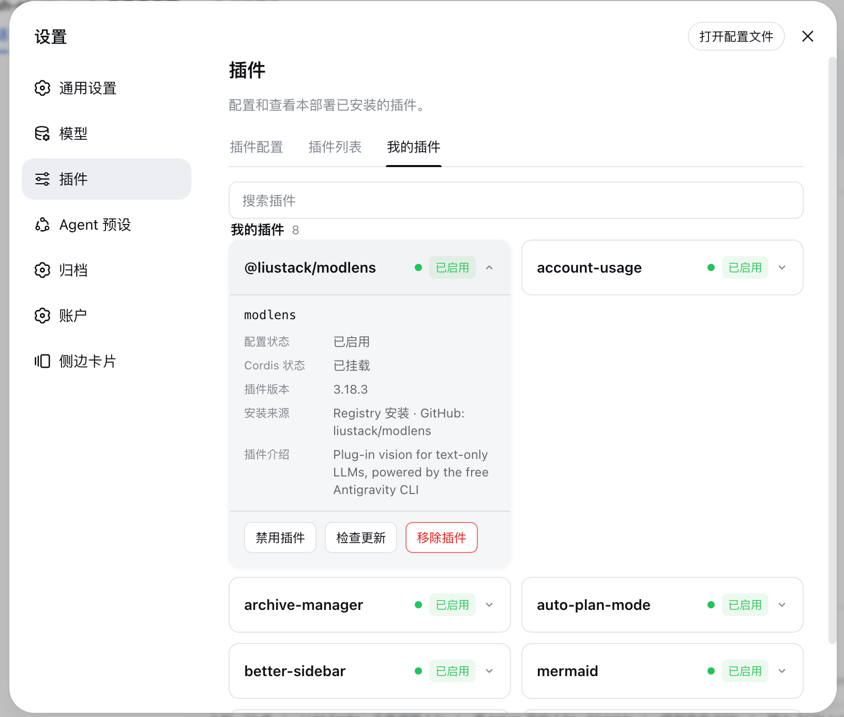The height and width of the screenshot is (717, 844).
Task: Open the 账户 section
Action: 107,316
